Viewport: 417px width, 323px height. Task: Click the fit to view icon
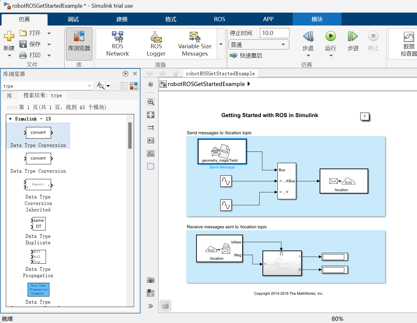151,115
